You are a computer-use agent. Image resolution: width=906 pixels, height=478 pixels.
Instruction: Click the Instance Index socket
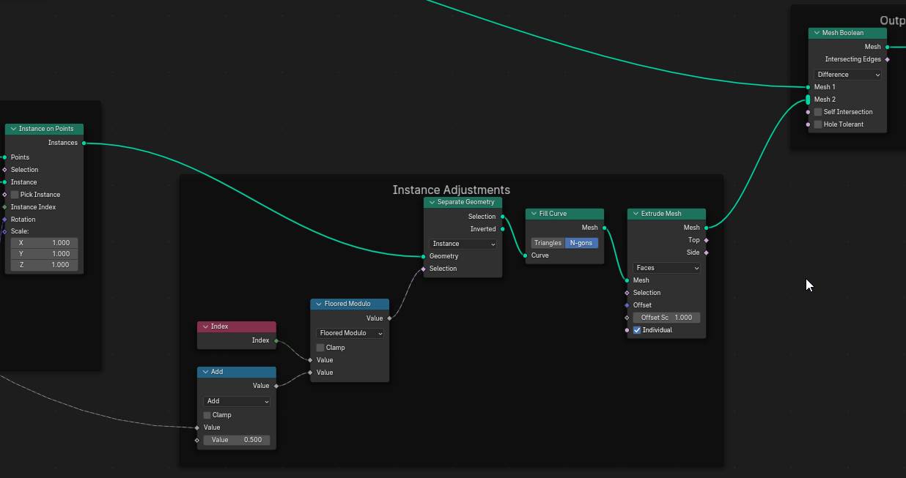4,207
